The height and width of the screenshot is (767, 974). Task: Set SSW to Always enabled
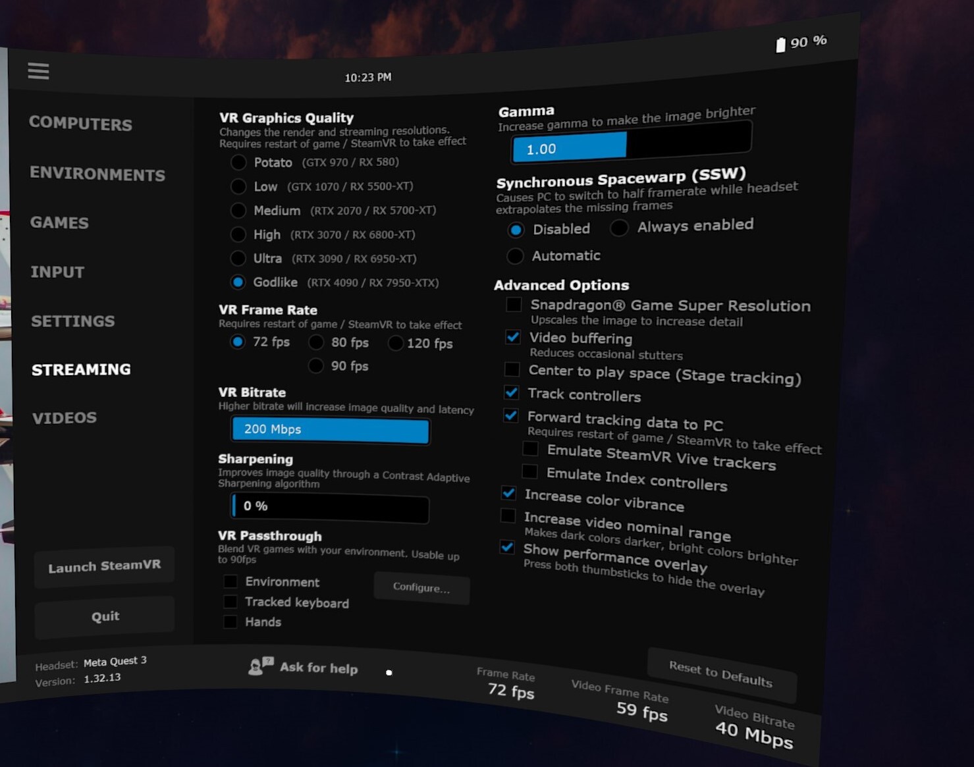[618, 228]
